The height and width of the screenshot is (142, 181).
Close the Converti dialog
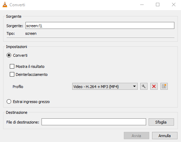point(174,5)
